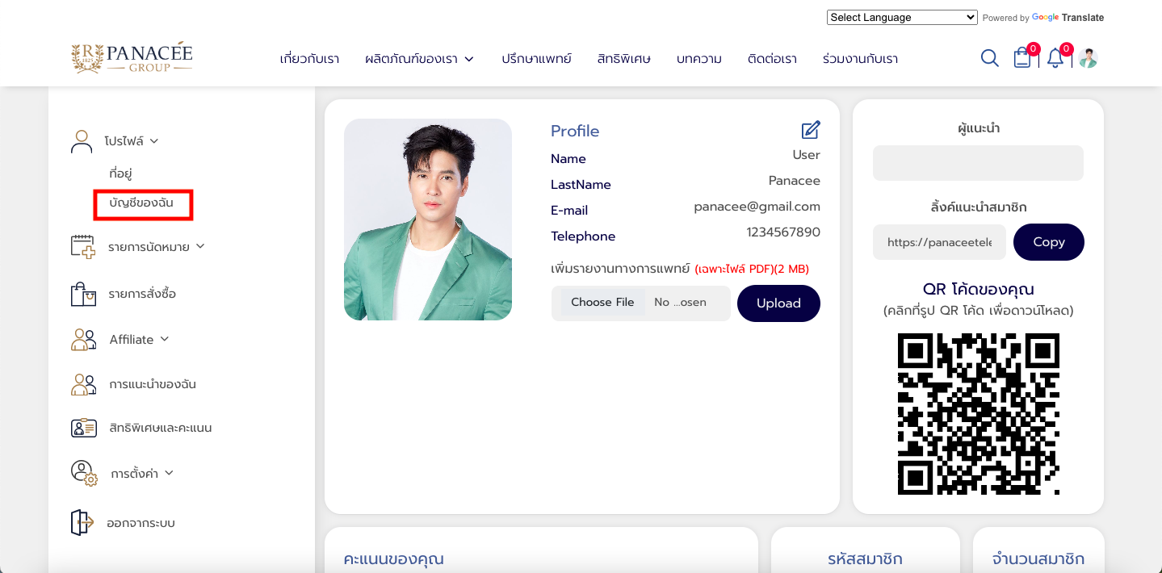
Task: Click the Copy referral link button
Action: [1049, 242]
